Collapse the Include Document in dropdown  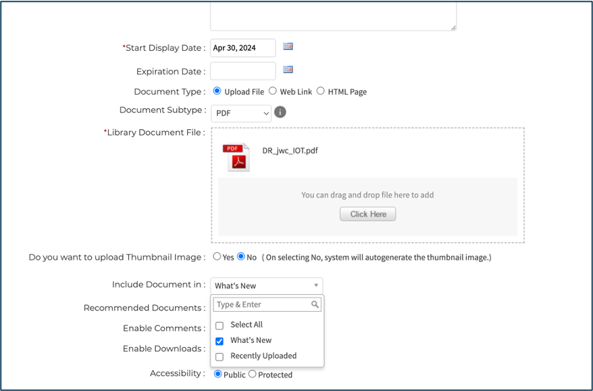click(267, 285)
